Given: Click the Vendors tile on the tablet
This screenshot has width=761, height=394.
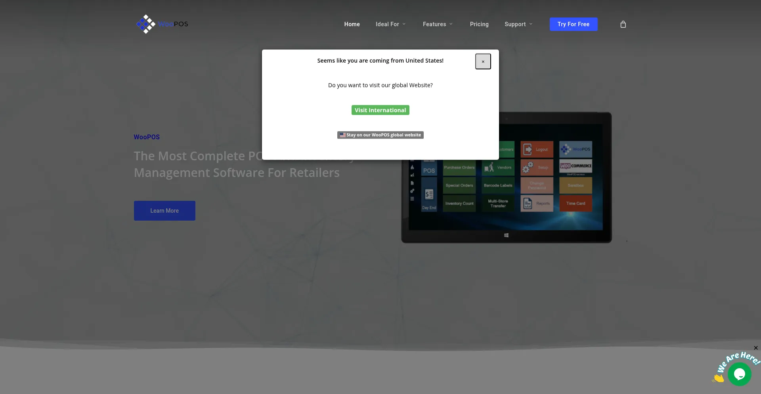Looking at the screenshot, I should coord(498,167).
